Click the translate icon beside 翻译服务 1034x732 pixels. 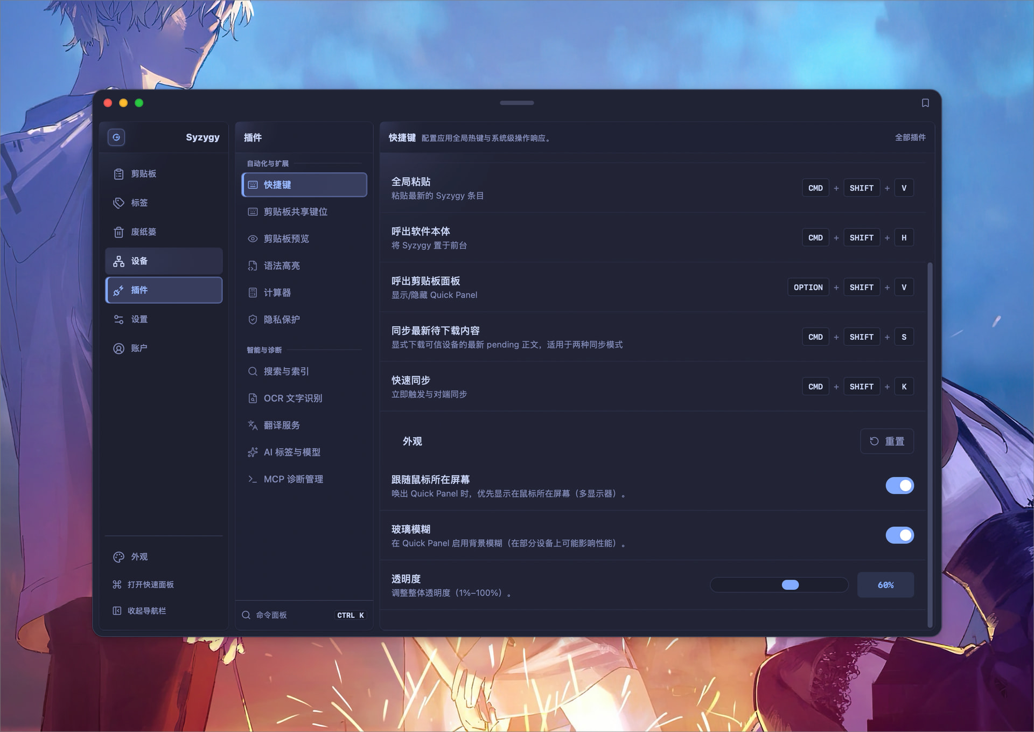(253, 425)
